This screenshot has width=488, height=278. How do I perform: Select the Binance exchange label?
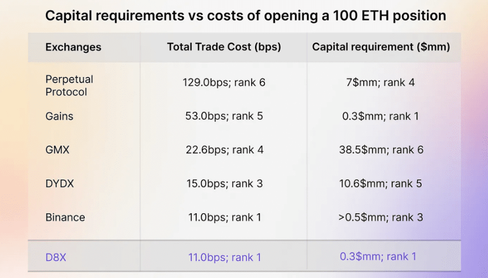[65, 217]
